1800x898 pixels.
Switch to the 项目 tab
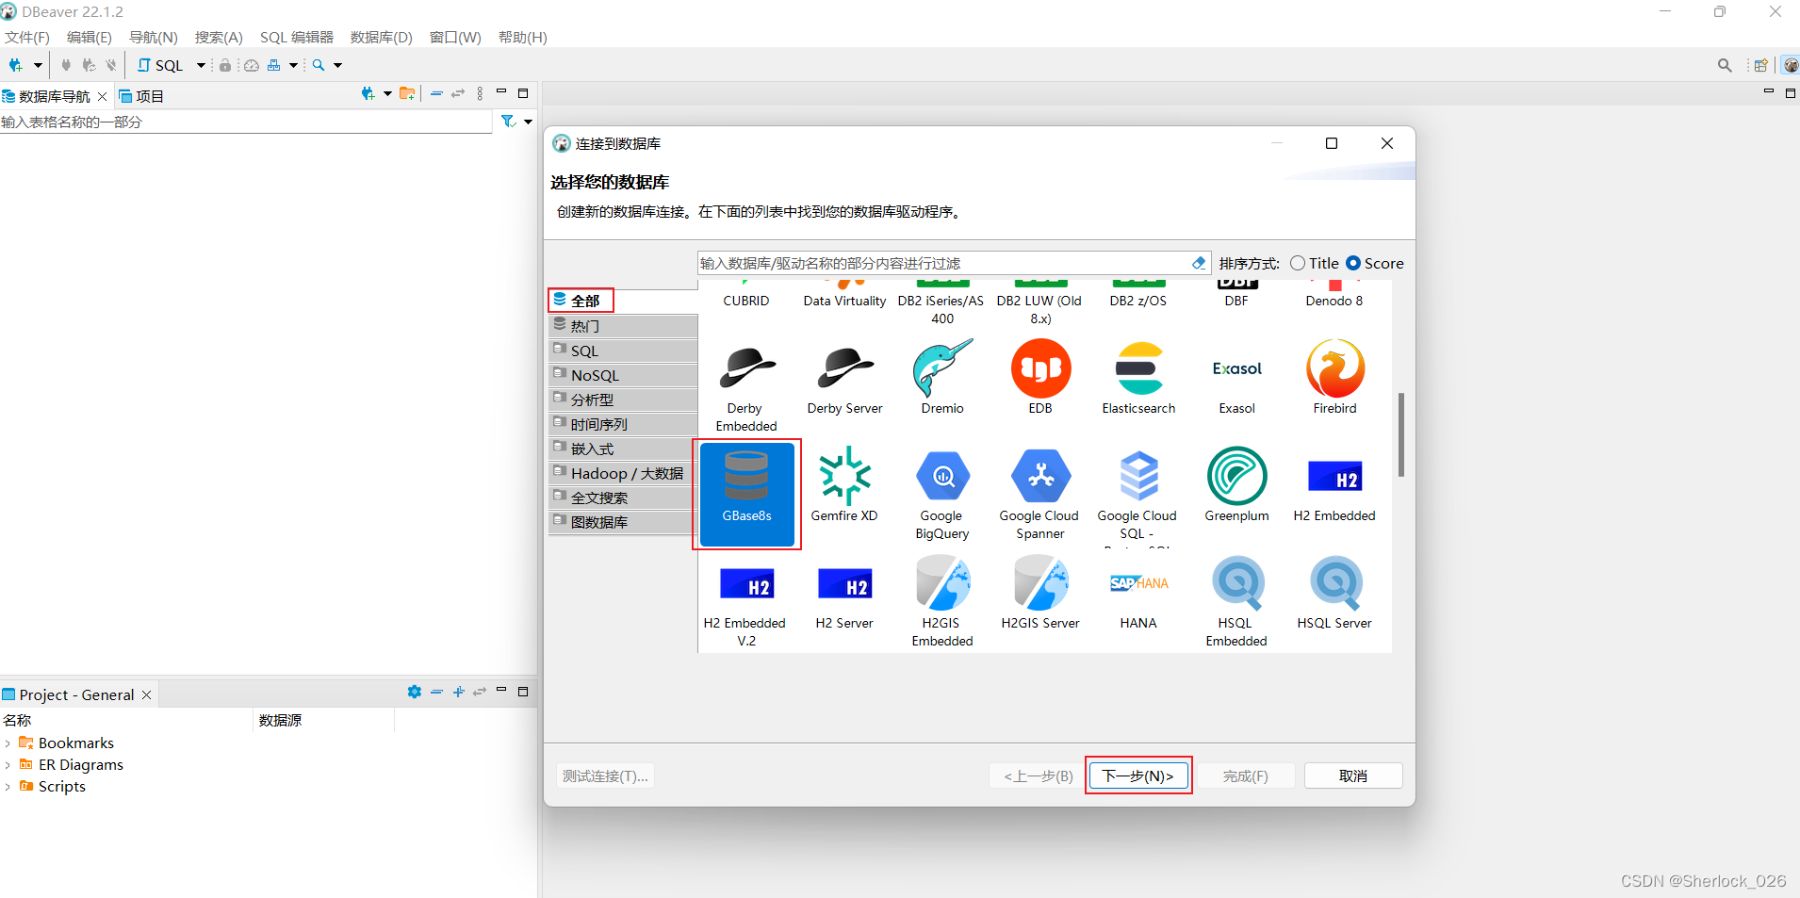148,95
